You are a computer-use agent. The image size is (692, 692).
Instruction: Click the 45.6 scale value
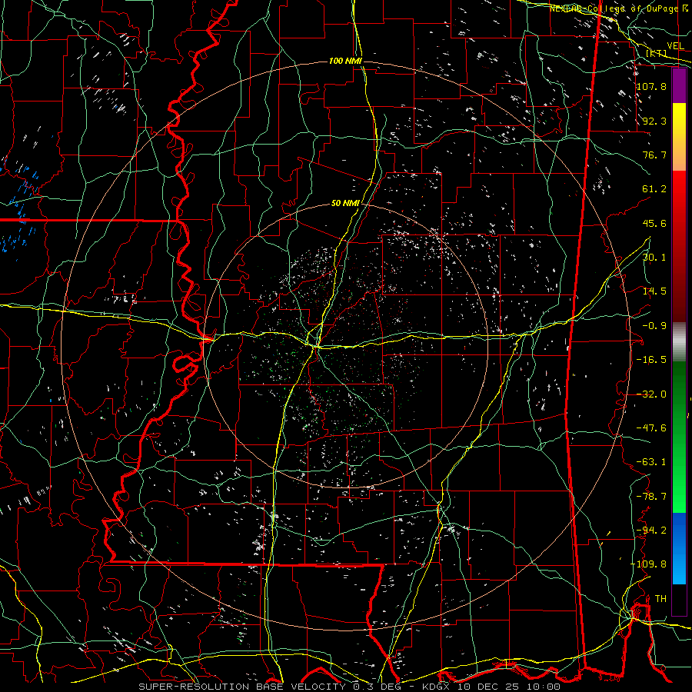(654, 223)
